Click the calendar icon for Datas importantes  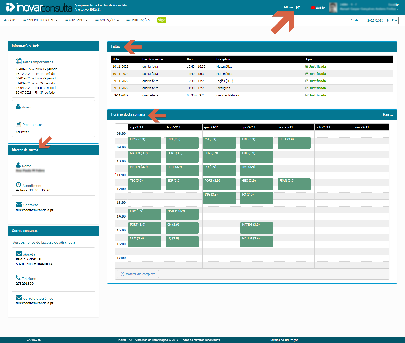pos(19,61)
